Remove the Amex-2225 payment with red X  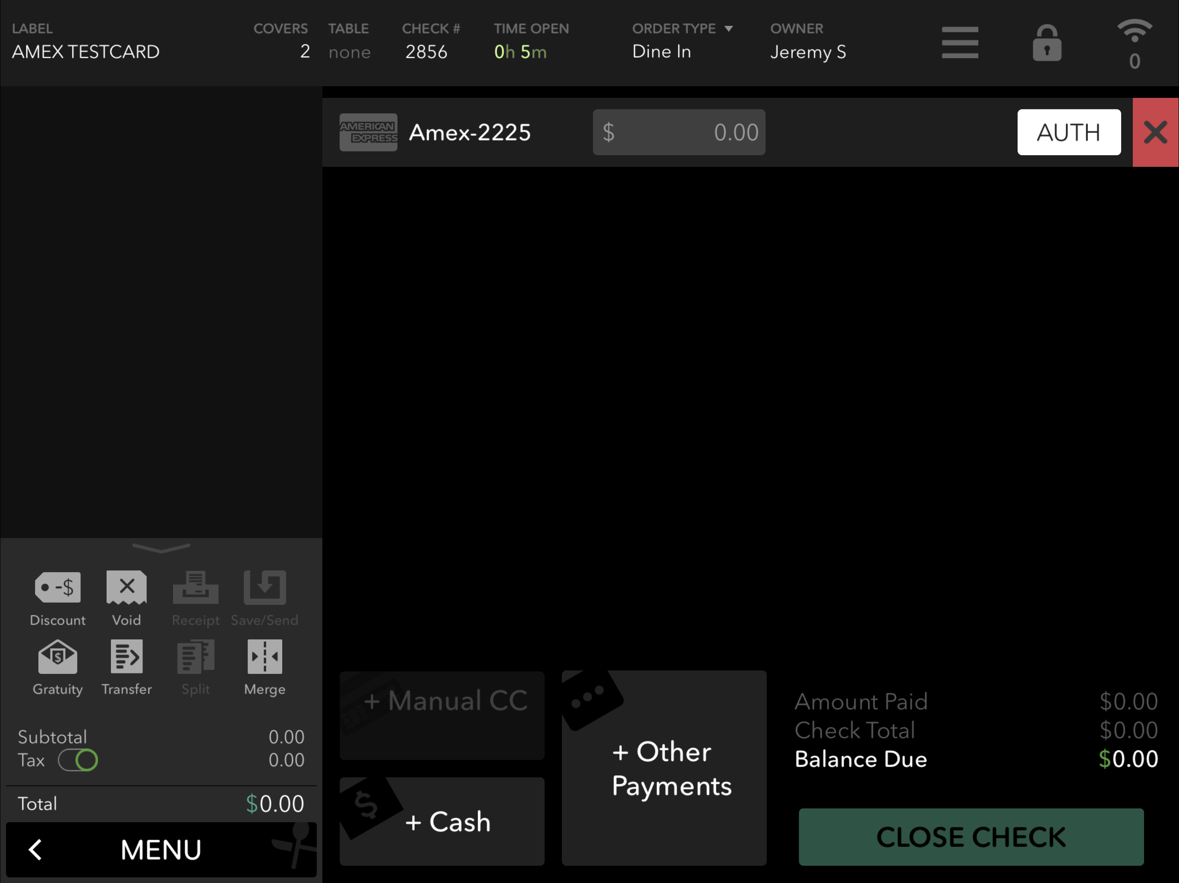tap(1155, 132)
